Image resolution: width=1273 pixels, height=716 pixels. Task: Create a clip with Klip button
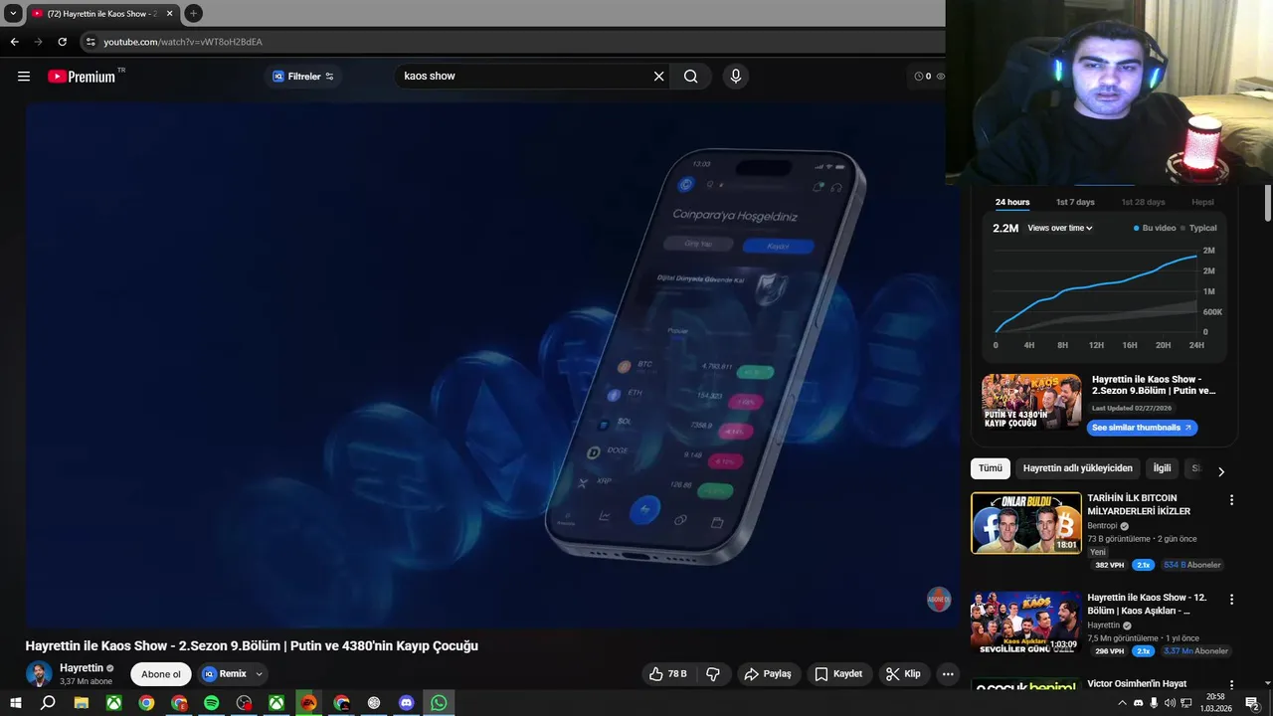tap(903, 673)
